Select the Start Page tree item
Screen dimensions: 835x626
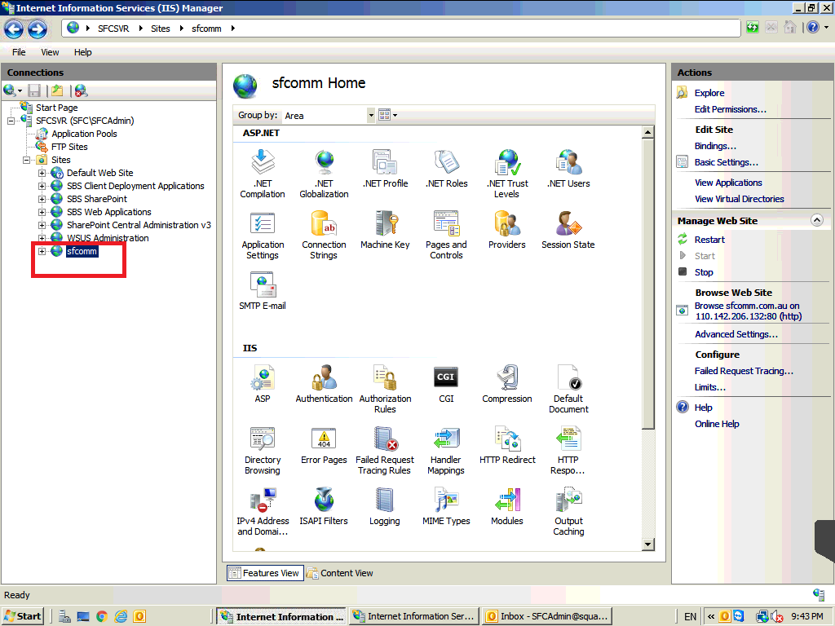[x=56, y=108]
